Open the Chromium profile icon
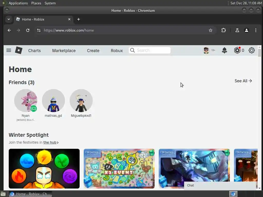263x197 pixels. 246,30
